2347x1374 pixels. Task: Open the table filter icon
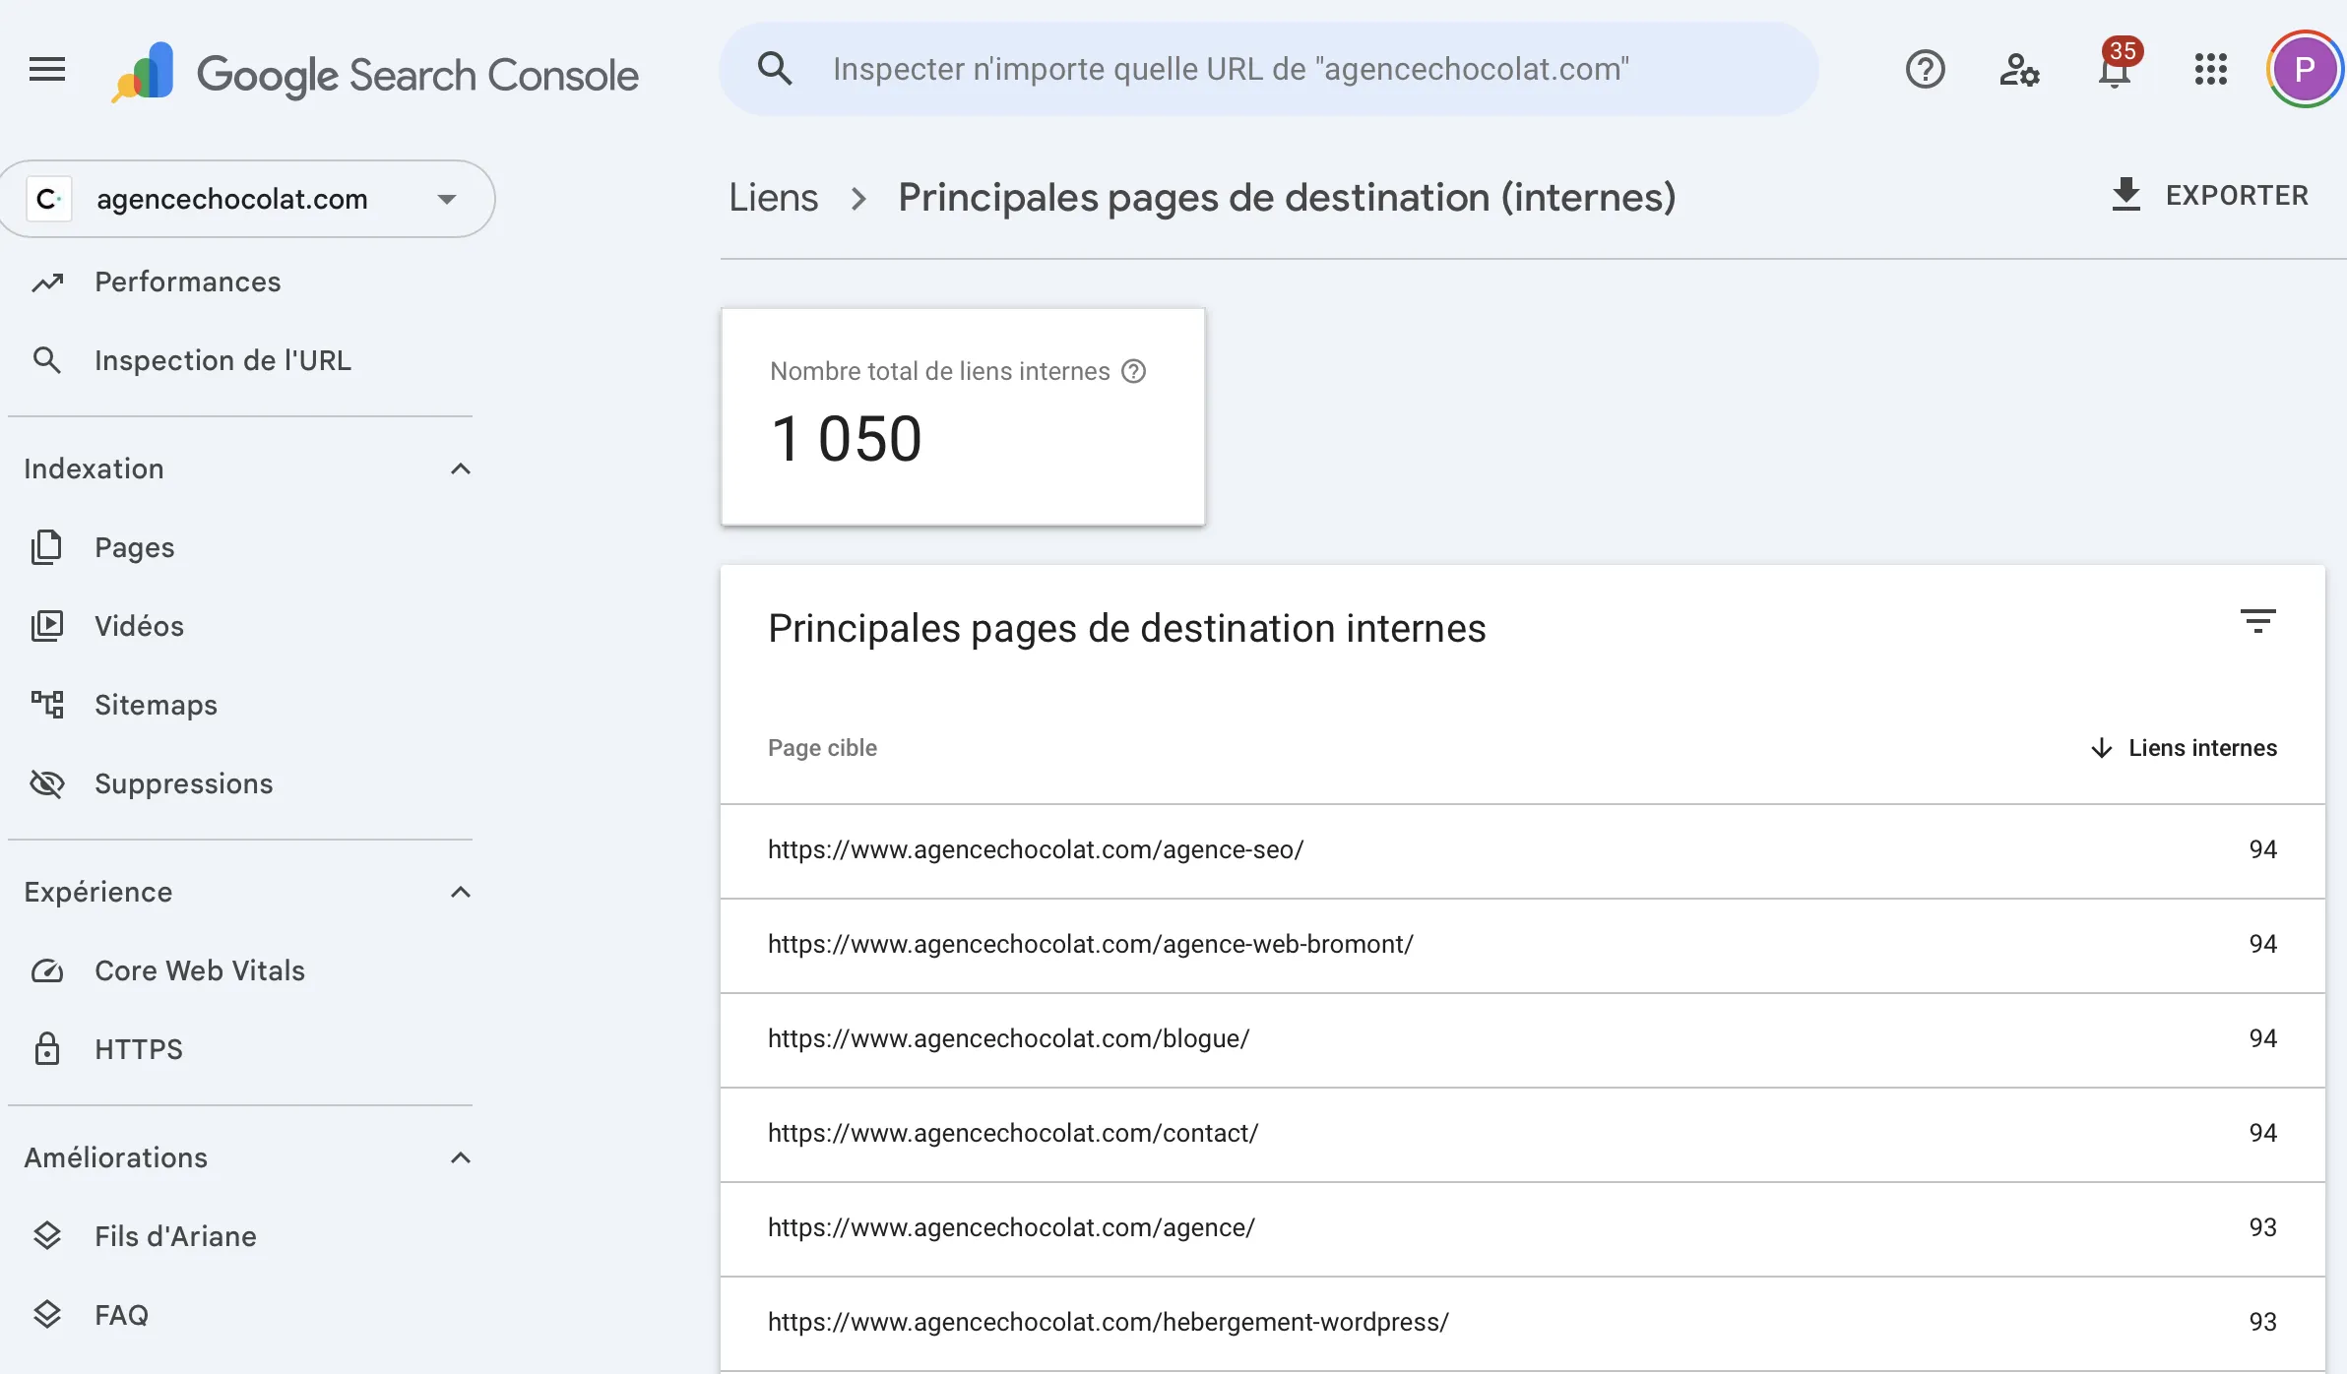tap(2257, 621)
